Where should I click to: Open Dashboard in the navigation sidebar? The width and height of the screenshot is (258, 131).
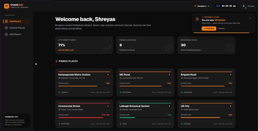coord(17,21)
